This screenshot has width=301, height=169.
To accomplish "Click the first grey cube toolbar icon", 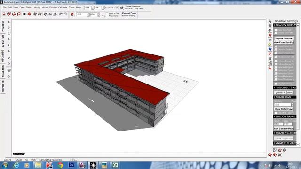I will click(x=35, y=14).
